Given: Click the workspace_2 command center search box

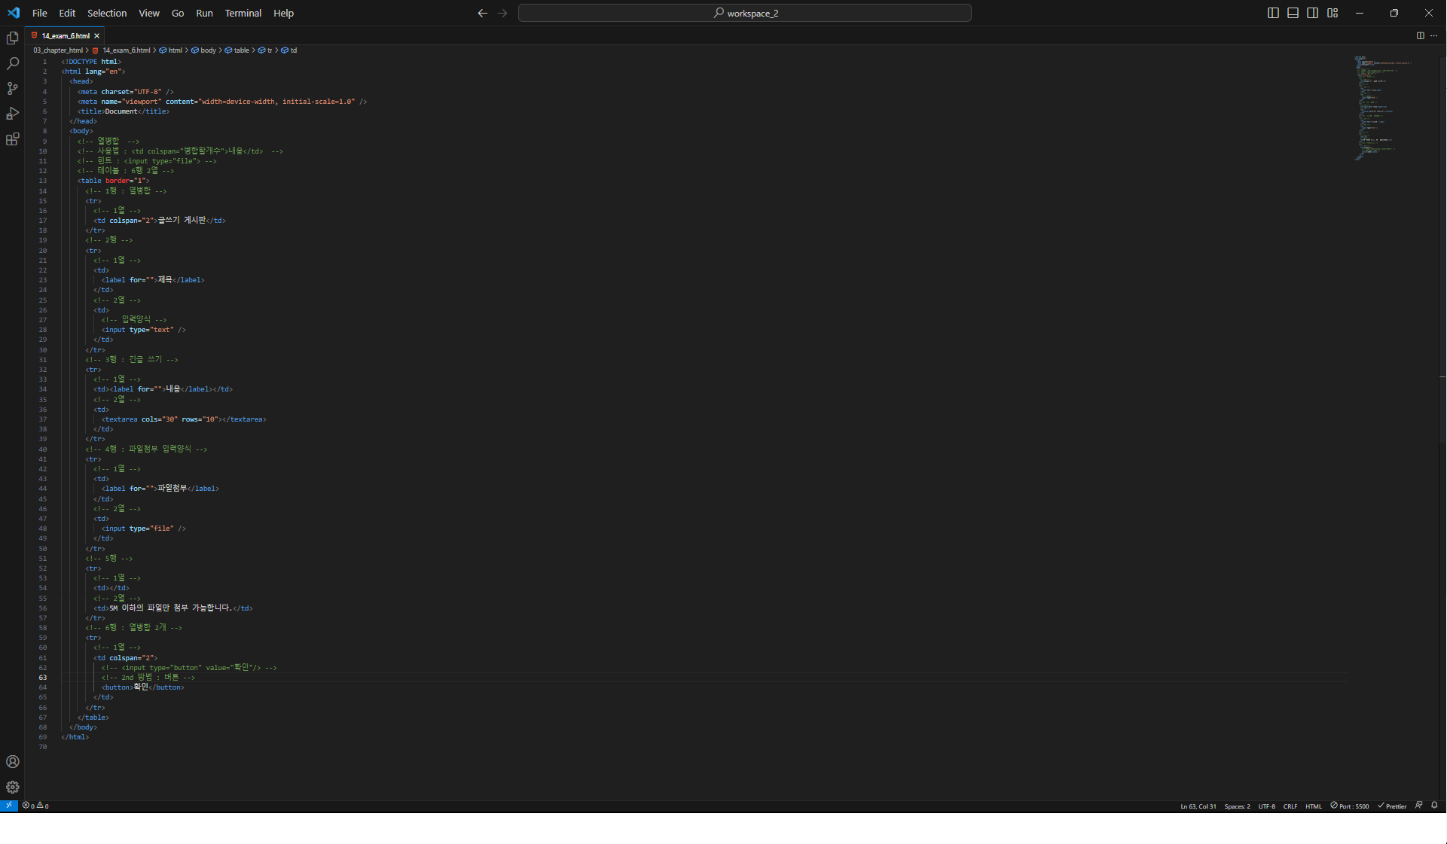Looking at the screenshot, I should [x=744, y=13].
